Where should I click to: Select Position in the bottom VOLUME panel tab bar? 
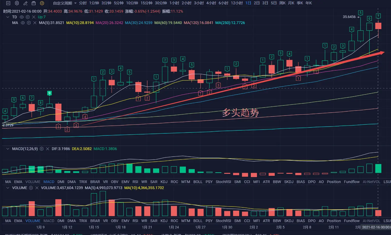click(334, 221)
